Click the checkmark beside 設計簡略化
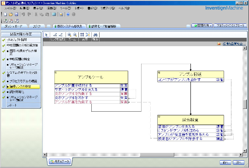Image resolution: width=249 pixels, height=168 pixels. 4,92
